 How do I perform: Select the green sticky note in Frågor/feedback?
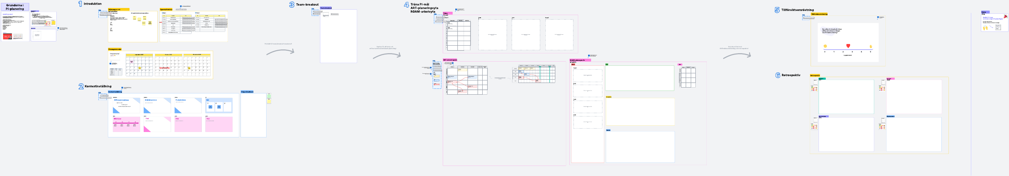point(269,96)
